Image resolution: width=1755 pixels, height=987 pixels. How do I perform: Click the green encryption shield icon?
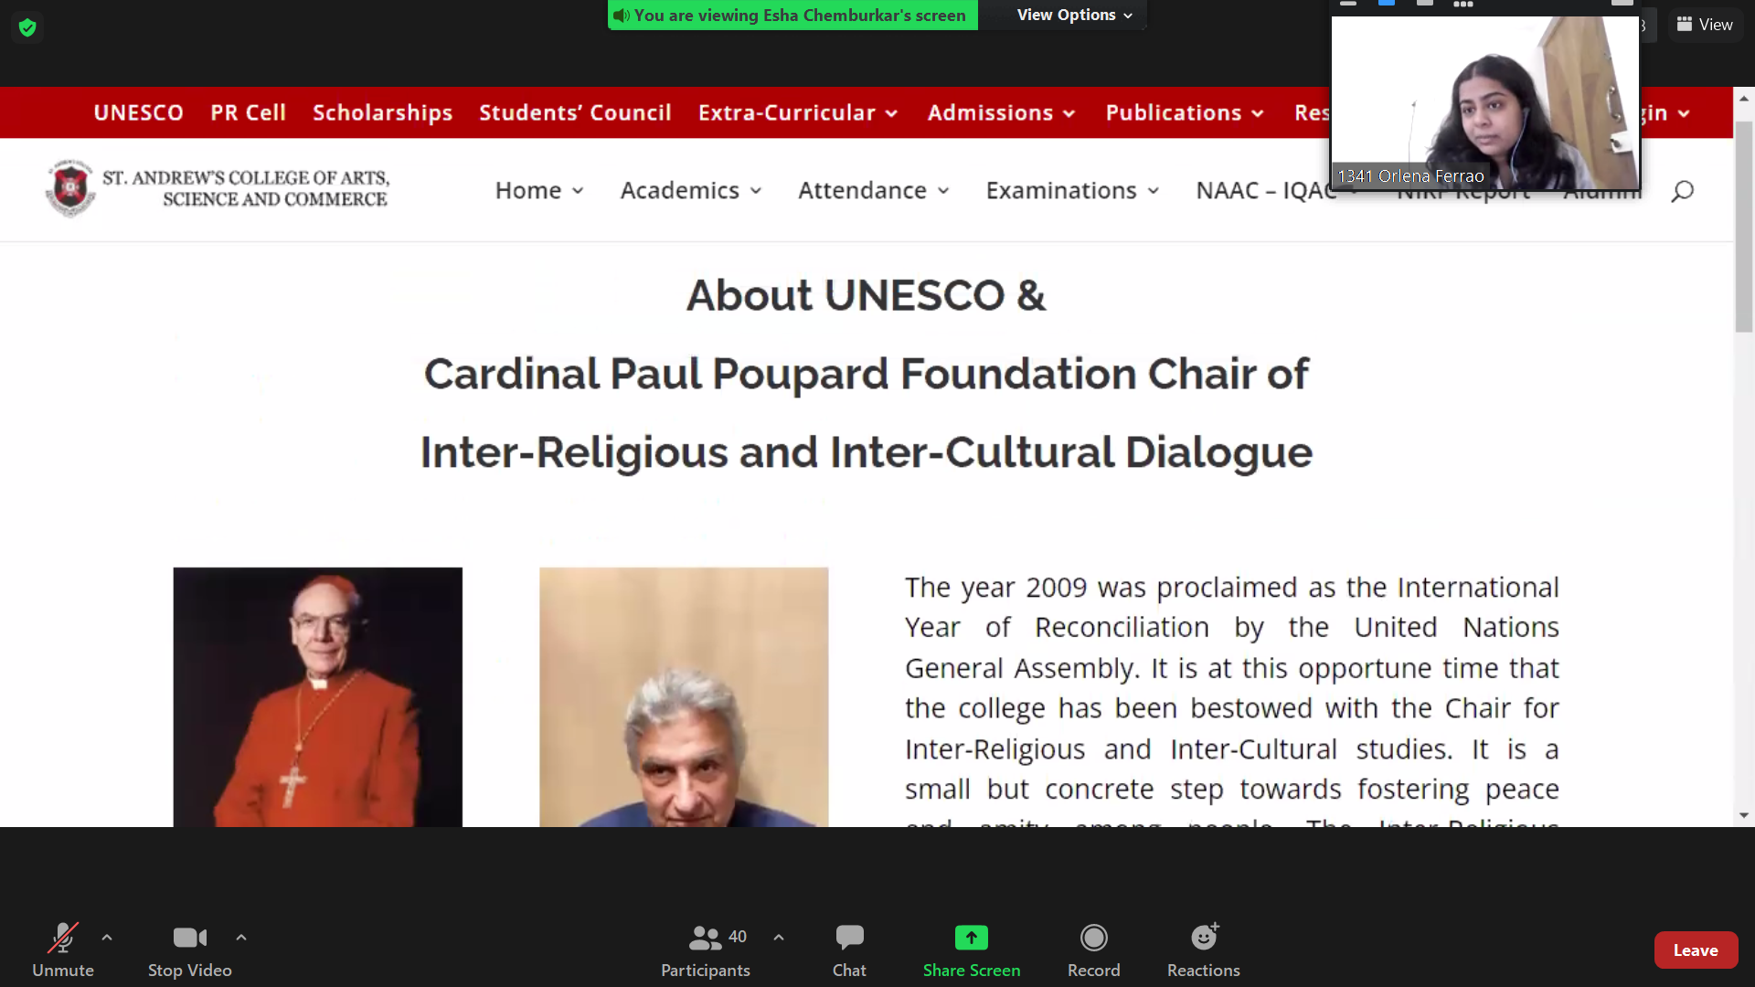click(x=27, y=27)
